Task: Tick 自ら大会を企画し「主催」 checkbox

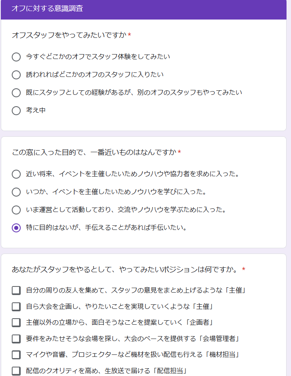Action: (x=16, y=306)
